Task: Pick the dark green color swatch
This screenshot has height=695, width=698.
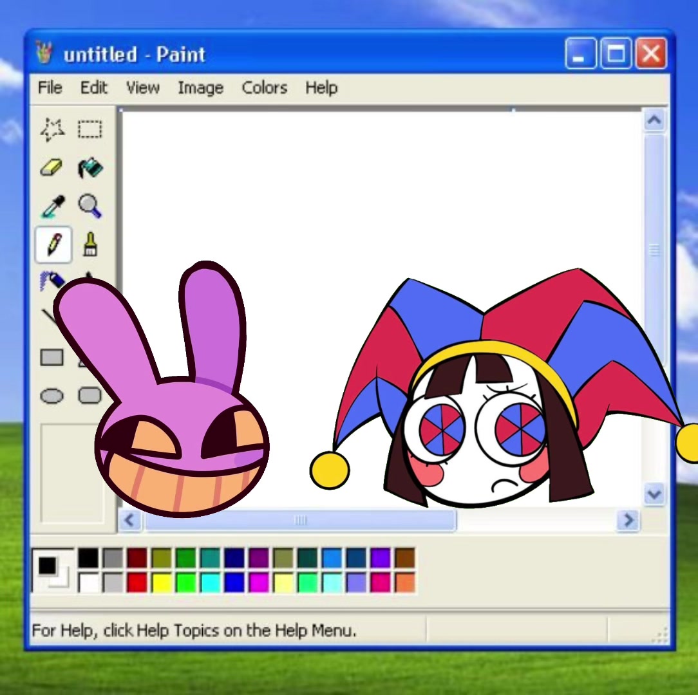Action: pyautogui.click(x=185, y=558)
